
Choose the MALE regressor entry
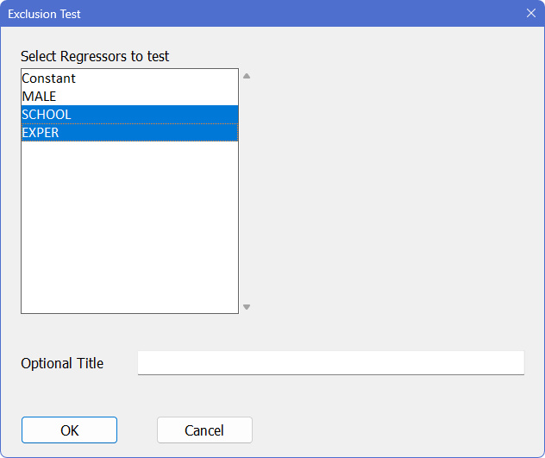[40, 97]
